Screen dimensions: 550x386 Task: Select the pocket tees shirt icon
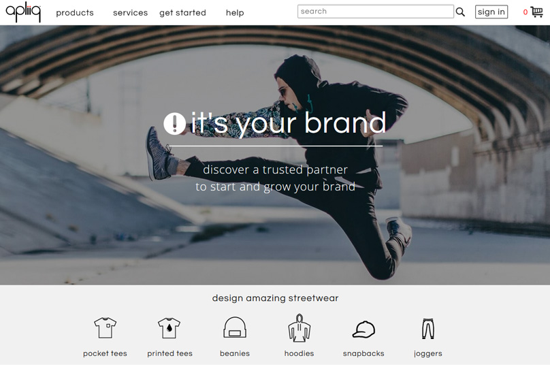click(106, 328)
